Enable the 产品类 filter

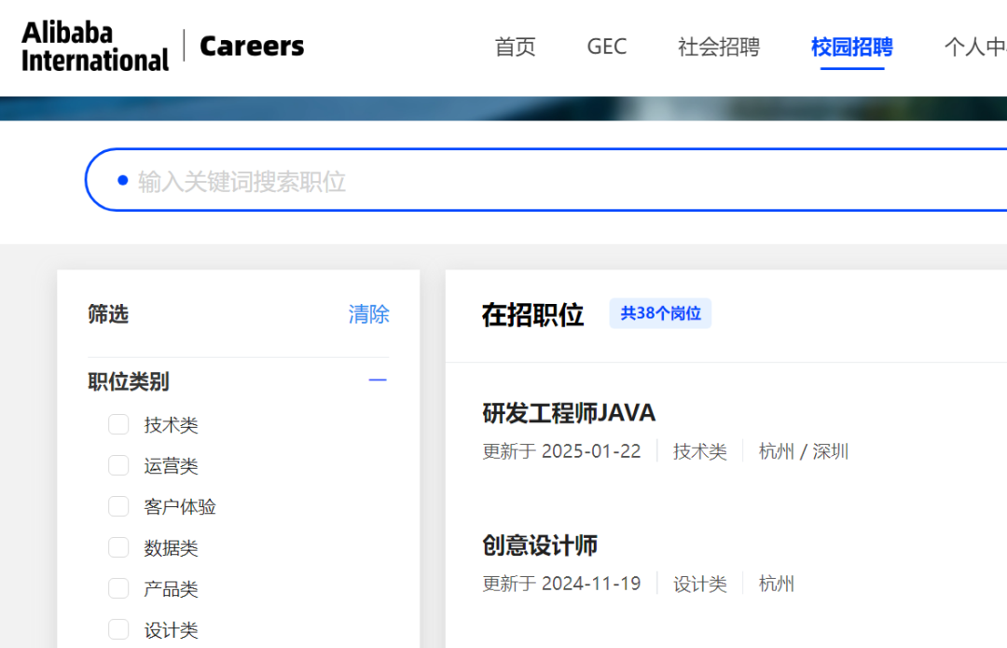(118, 588)
